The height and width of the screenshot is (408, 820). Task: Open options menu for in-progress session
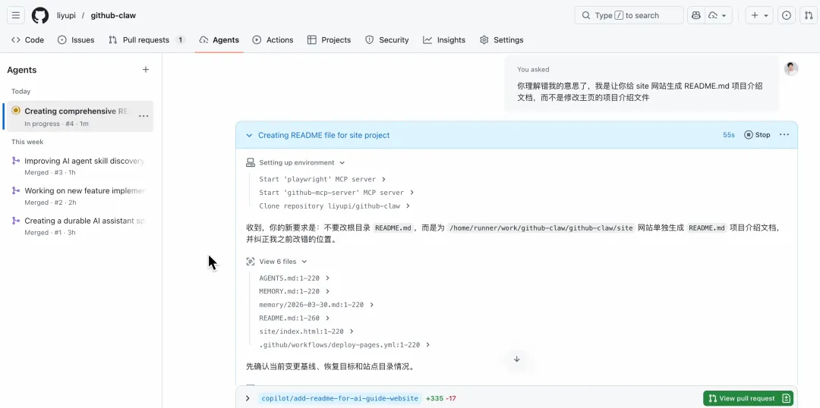pos(143,116)
